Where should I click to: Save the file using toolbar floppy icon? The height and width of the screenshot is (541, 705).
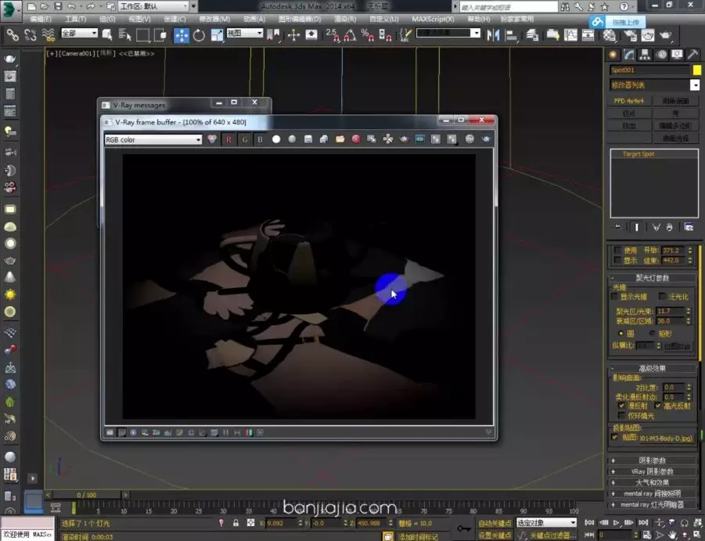coord(58,6)
